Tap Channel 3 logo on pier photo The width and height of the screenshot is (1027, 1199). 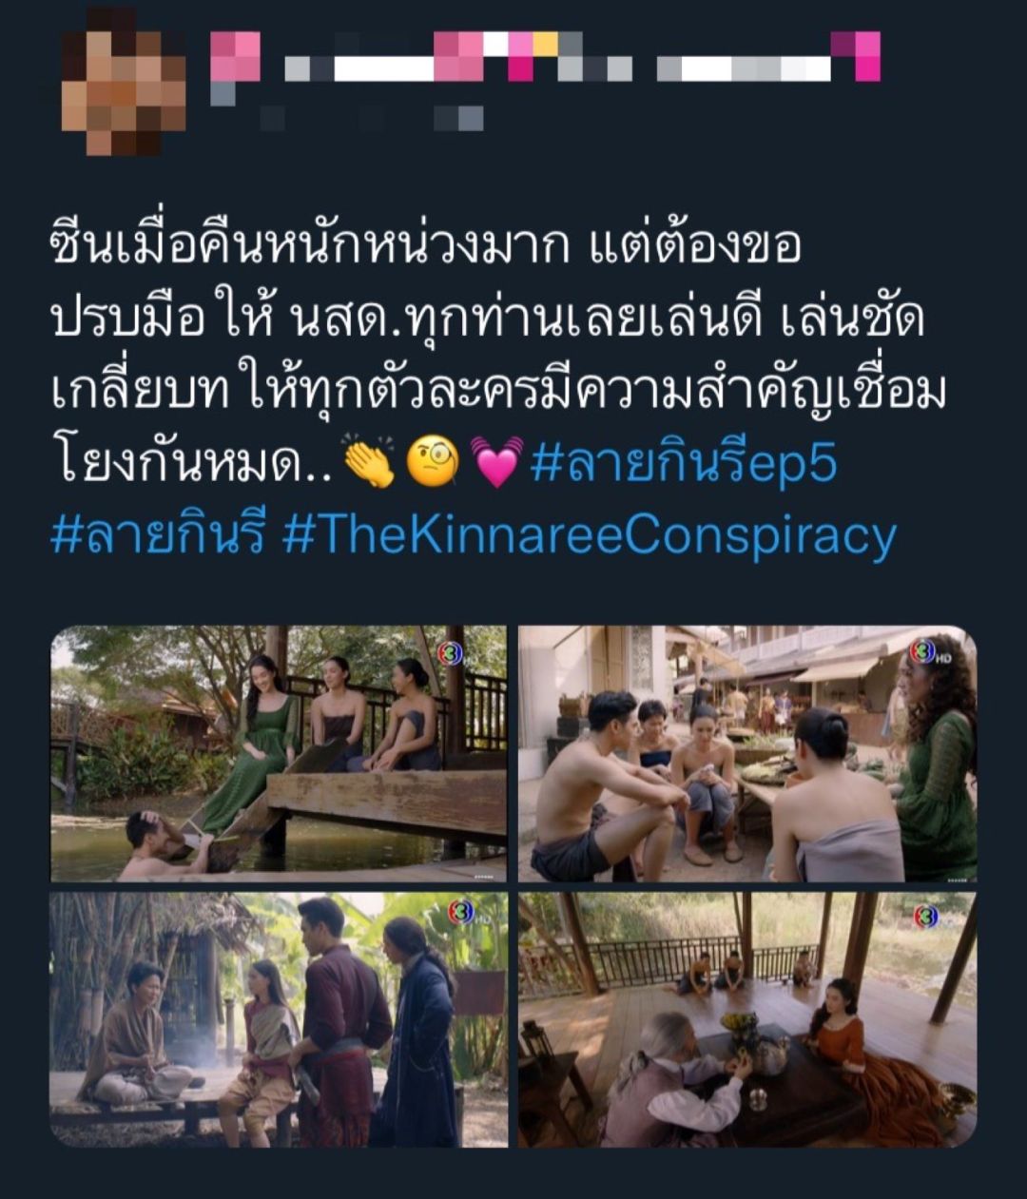(450, 653)
